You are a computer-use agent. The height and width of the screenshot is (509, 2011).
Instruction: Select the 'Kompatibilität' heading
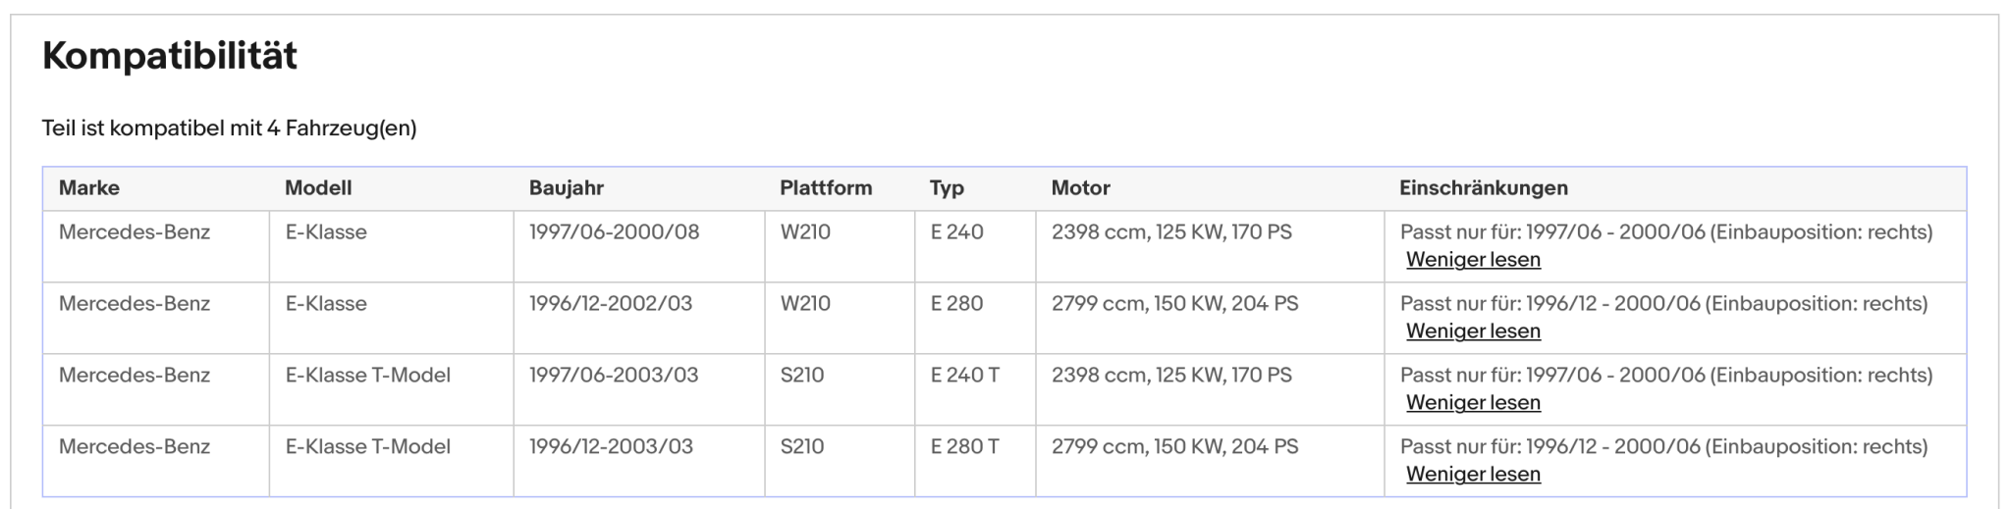tap(170, 56)
